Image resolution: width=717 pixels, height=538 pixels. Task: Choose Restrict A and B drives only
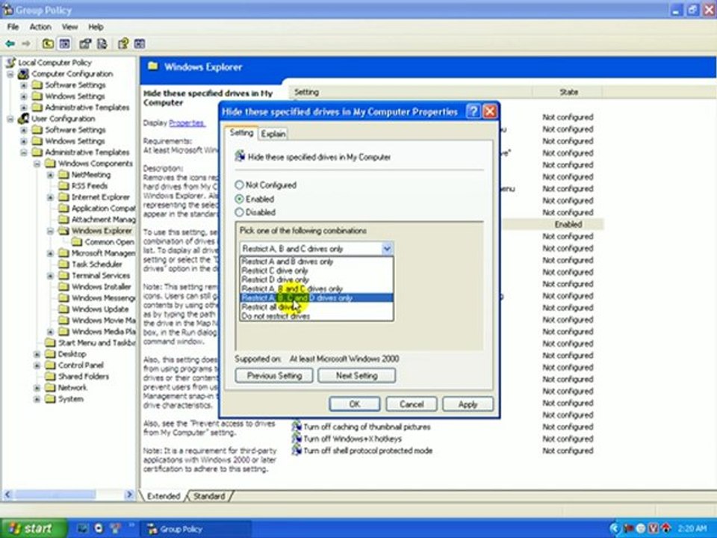pyautogui.click(x=316, y=262)
